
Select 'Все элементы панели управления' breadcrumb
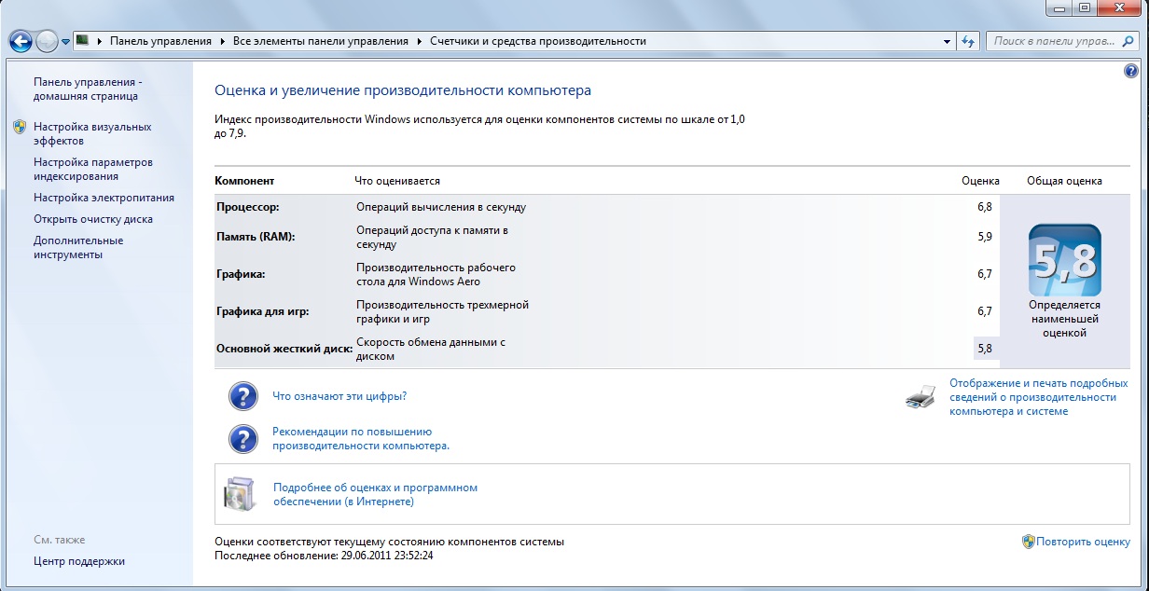coord(320,41)
